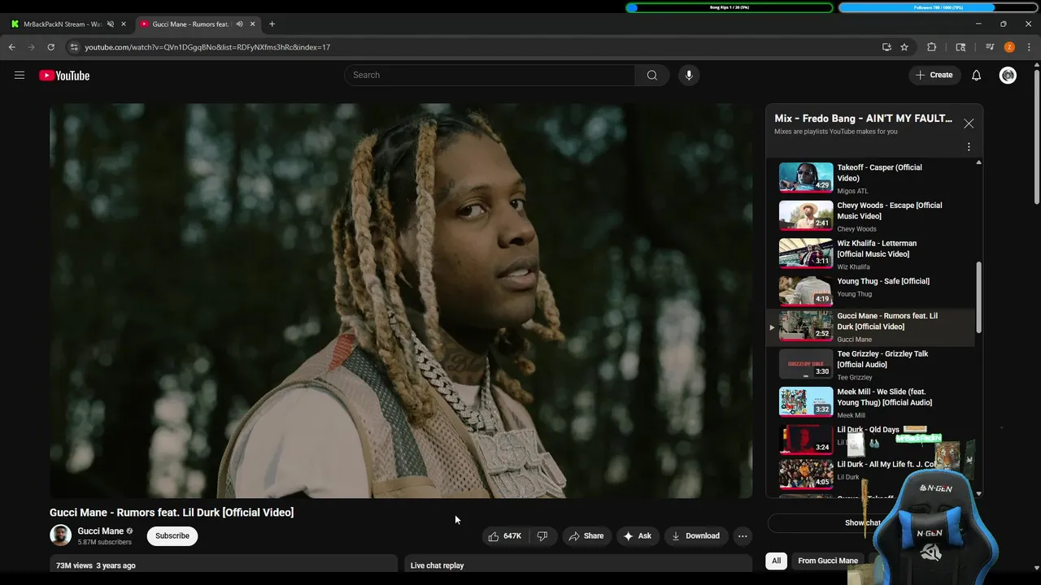Open the YouTube account avatar menu

tap(1008, 75)
